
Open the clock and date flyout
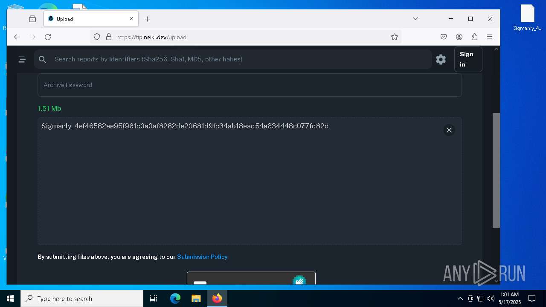pos(509,298)
